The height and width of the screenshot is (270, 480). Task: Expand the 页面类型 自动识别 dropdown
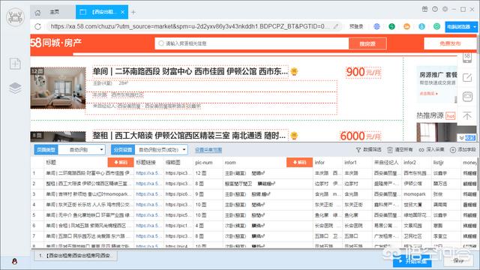pos(82,150)
